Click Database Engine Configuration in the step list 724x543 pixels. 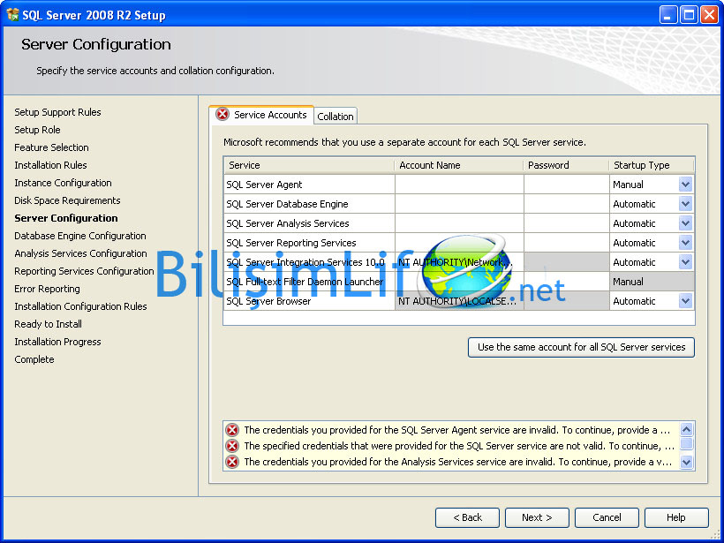click(x=80, y=236)
